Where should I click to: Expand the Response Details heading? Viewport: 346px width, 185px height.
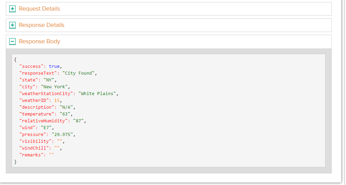(x=42, y=25)
